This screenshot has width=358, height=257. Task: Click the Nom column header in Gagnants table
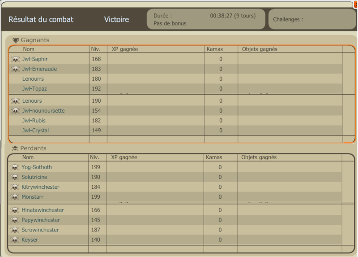[x=29, y=49]
